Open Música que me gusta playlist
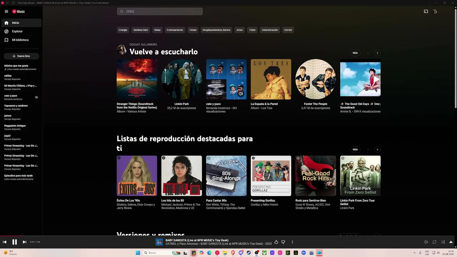457x257 pixels. pyautogui.click(x=21, y=67)
